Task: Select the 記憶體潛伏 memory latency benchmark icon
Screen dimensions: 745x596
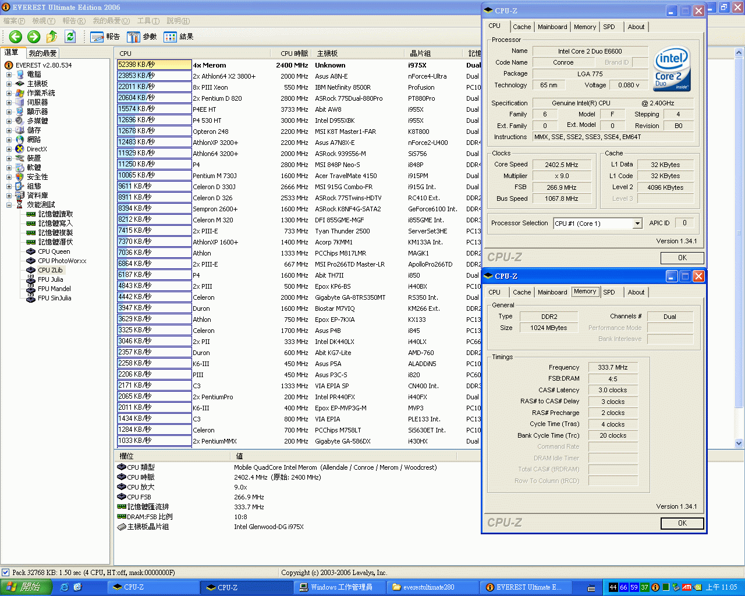Action: click(x=31, y=242)
